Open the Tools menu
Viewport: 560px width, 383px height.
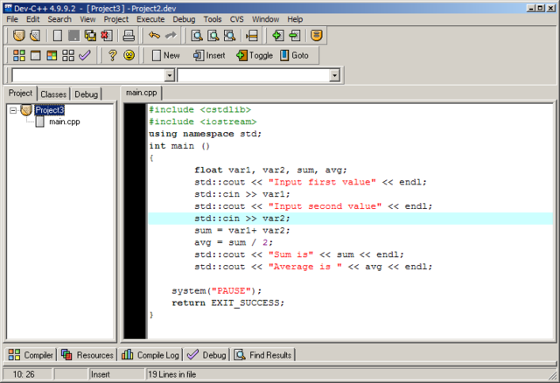(213, 19)
